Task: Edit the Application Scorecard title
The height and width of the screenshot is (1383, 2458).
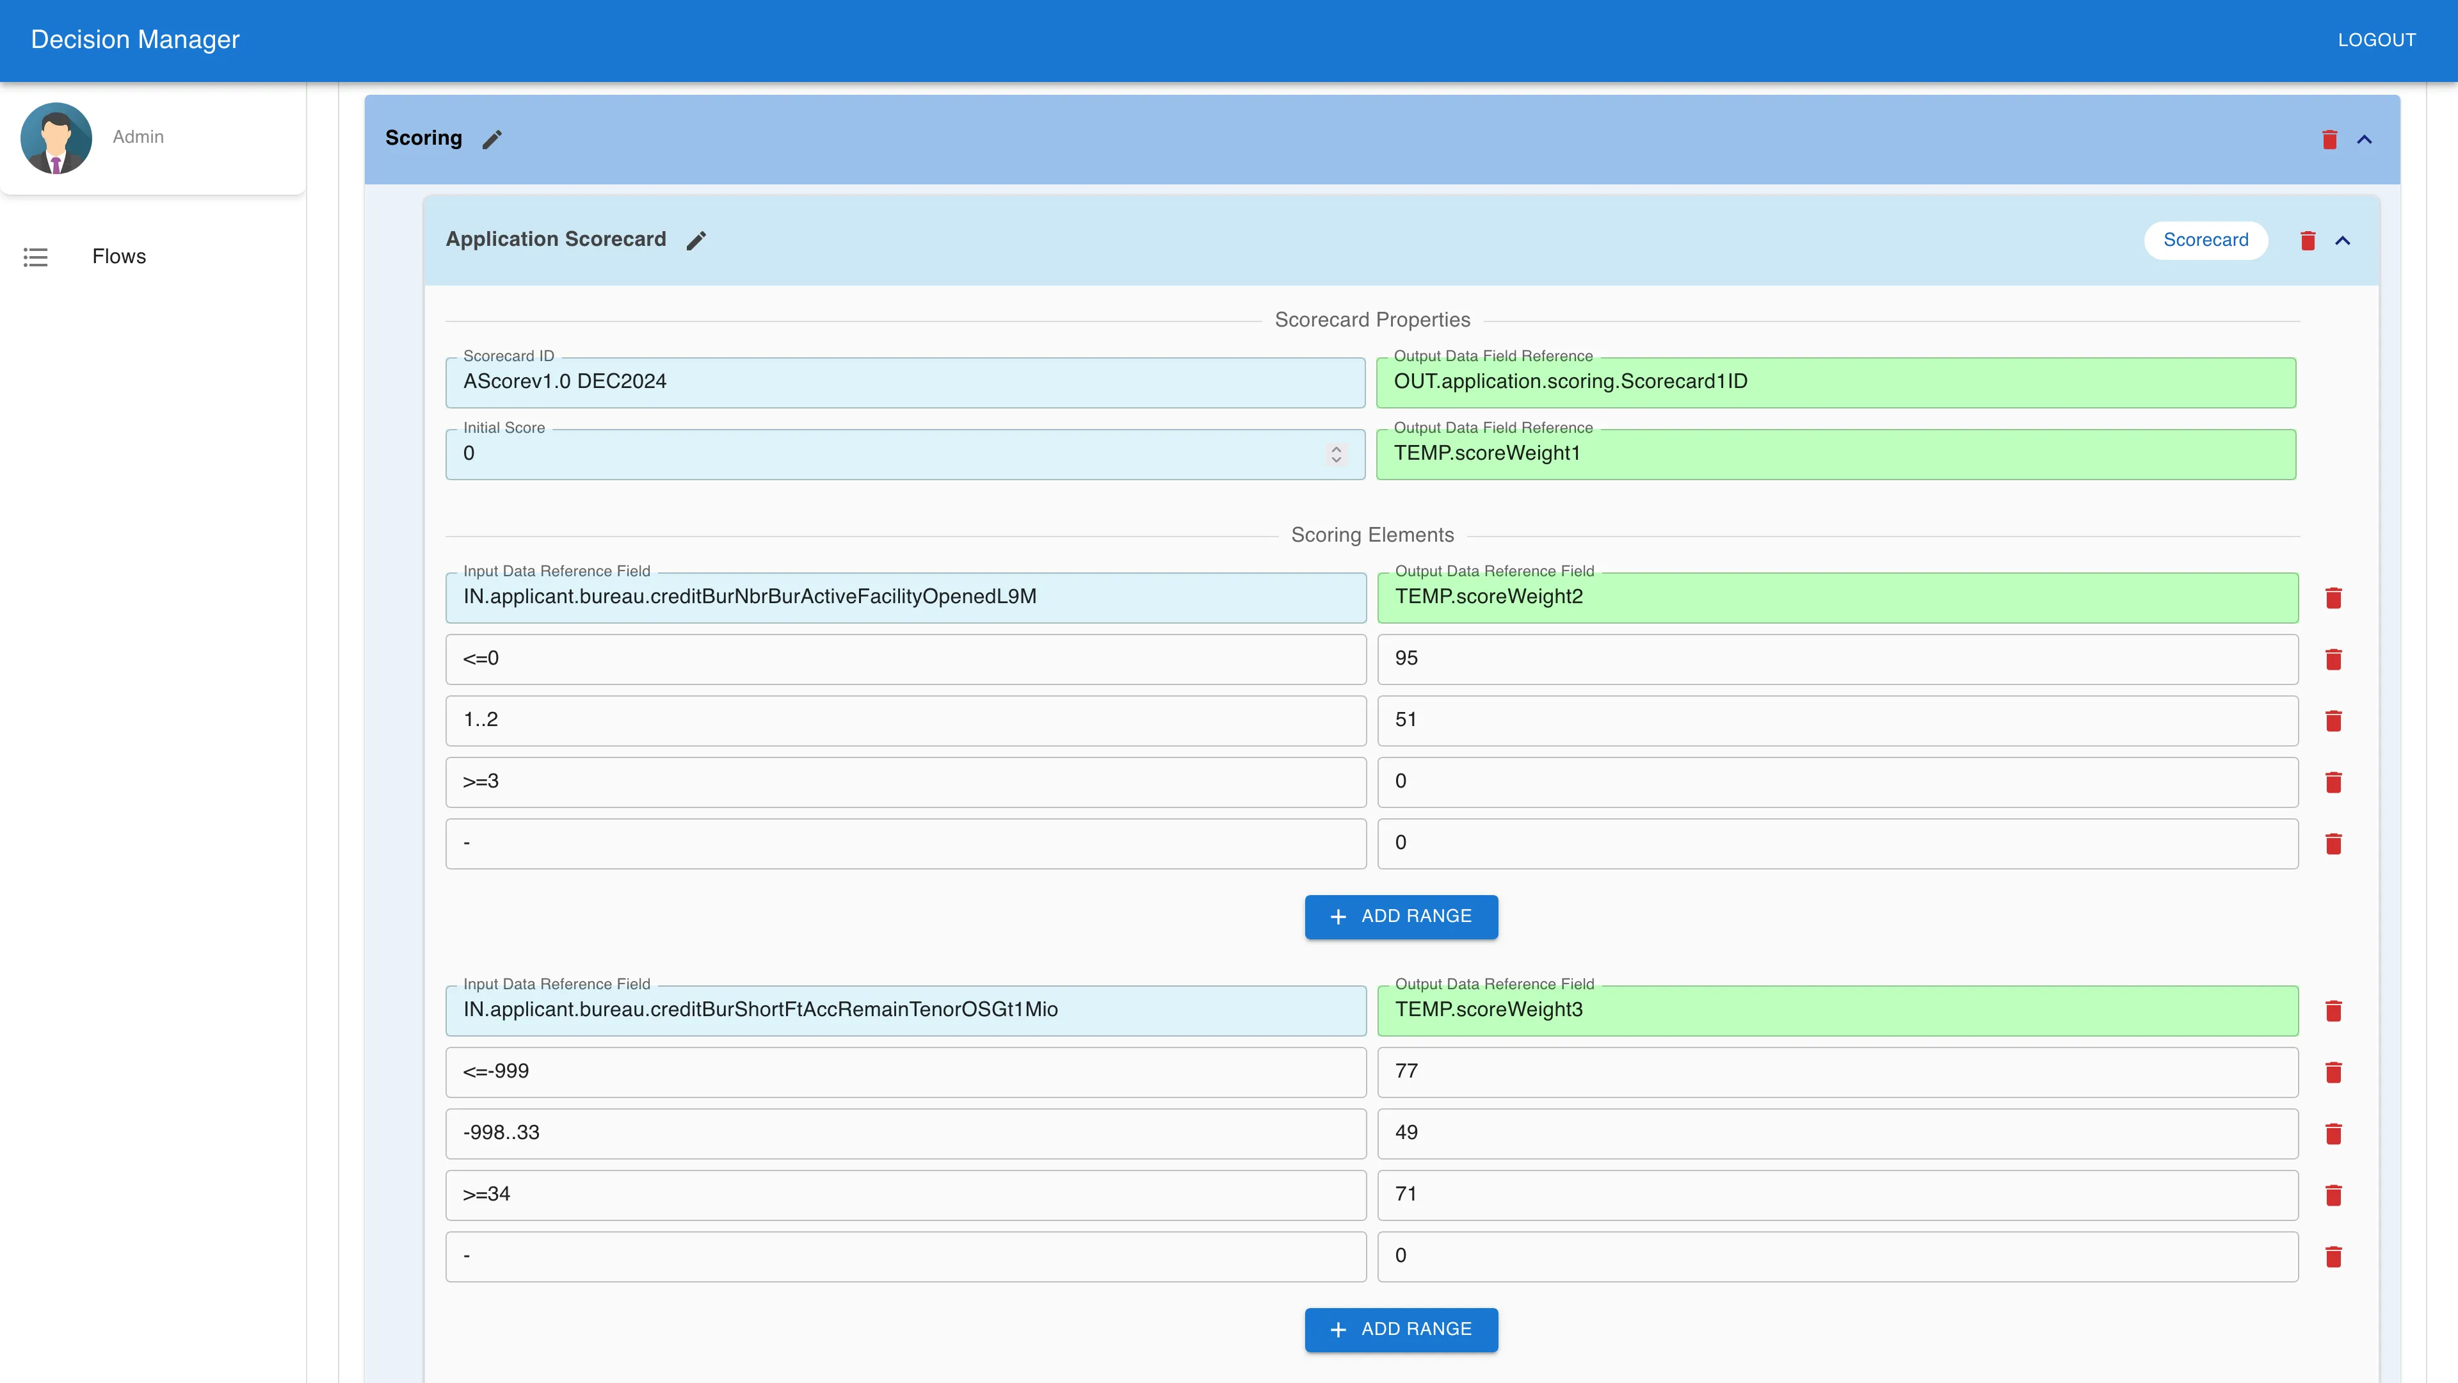Action: 696,239
